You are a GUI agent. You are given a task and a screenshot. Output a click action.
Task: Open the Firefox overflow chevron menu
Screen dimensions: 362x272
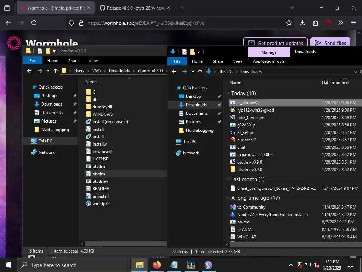(x=340, y=23)
